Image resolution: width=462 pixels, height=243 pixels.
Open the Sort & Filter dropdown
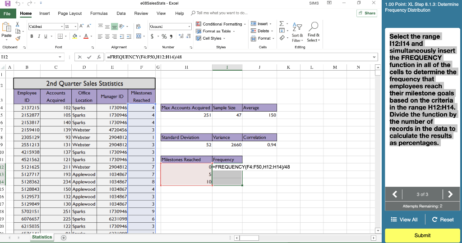pyautogui.click(x=297, y=32)
